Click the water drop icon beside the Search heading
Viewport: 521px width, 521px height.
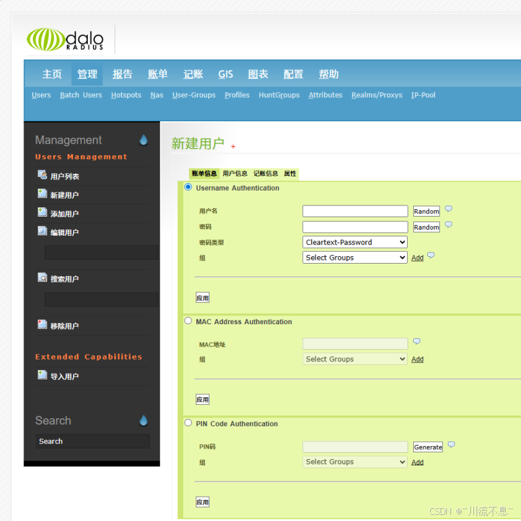coord(143,420)
